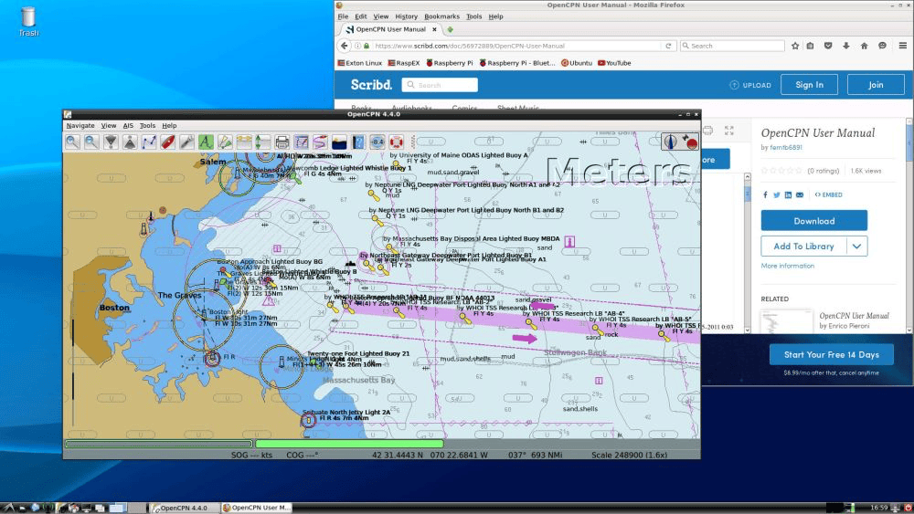
Task: Focus the Firefox Search box
Action: coord(732,46)
